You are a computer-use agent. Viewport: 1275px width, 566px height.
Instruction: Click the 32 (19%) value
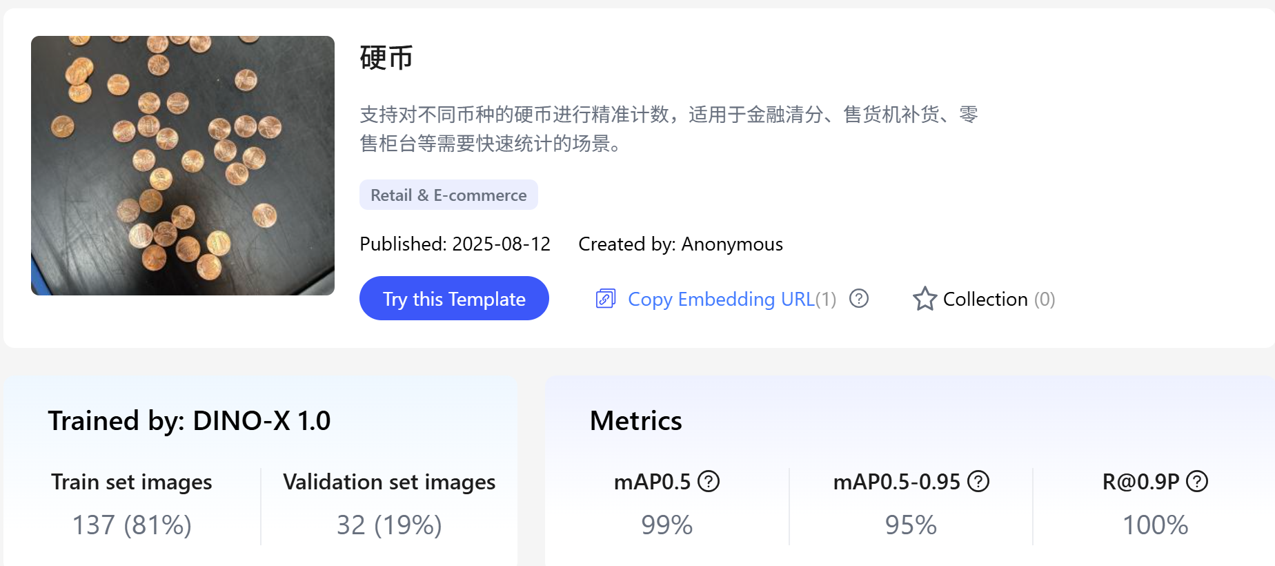pyautogui.click(x=389, y=525)
